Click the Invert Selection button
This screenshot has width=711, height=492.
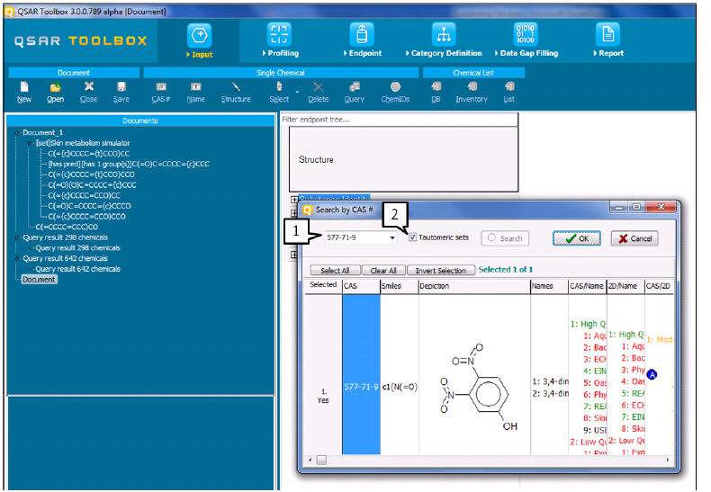pyautogui.click(x=441, y=271)
